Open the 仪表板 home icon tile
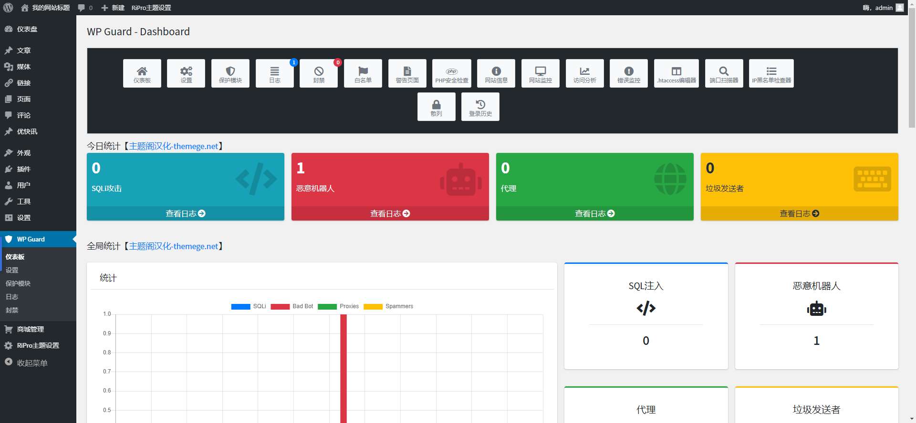This screenshot has width=916, height=423. pyautogui.click(x=142, y=73)
